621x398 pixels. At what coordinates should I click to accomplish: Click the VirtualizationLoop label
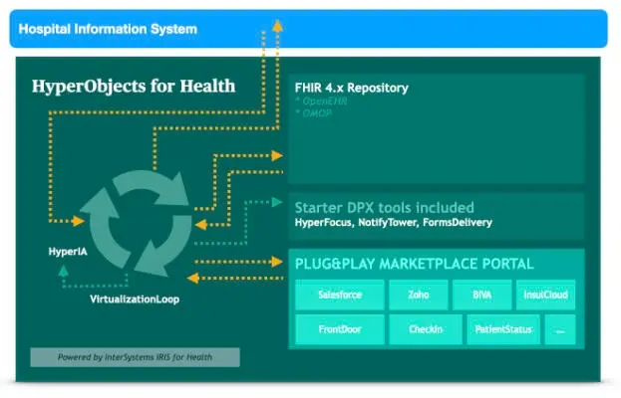[x=135, y=299]
